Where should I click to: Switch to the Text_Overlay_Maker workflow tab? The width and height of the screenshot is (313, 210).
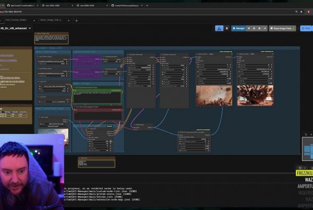pyautogui.click(x=16, y=20)
